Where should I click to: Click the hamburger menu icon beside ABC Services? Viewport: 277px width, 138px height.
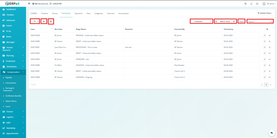[x=29, y=4]
